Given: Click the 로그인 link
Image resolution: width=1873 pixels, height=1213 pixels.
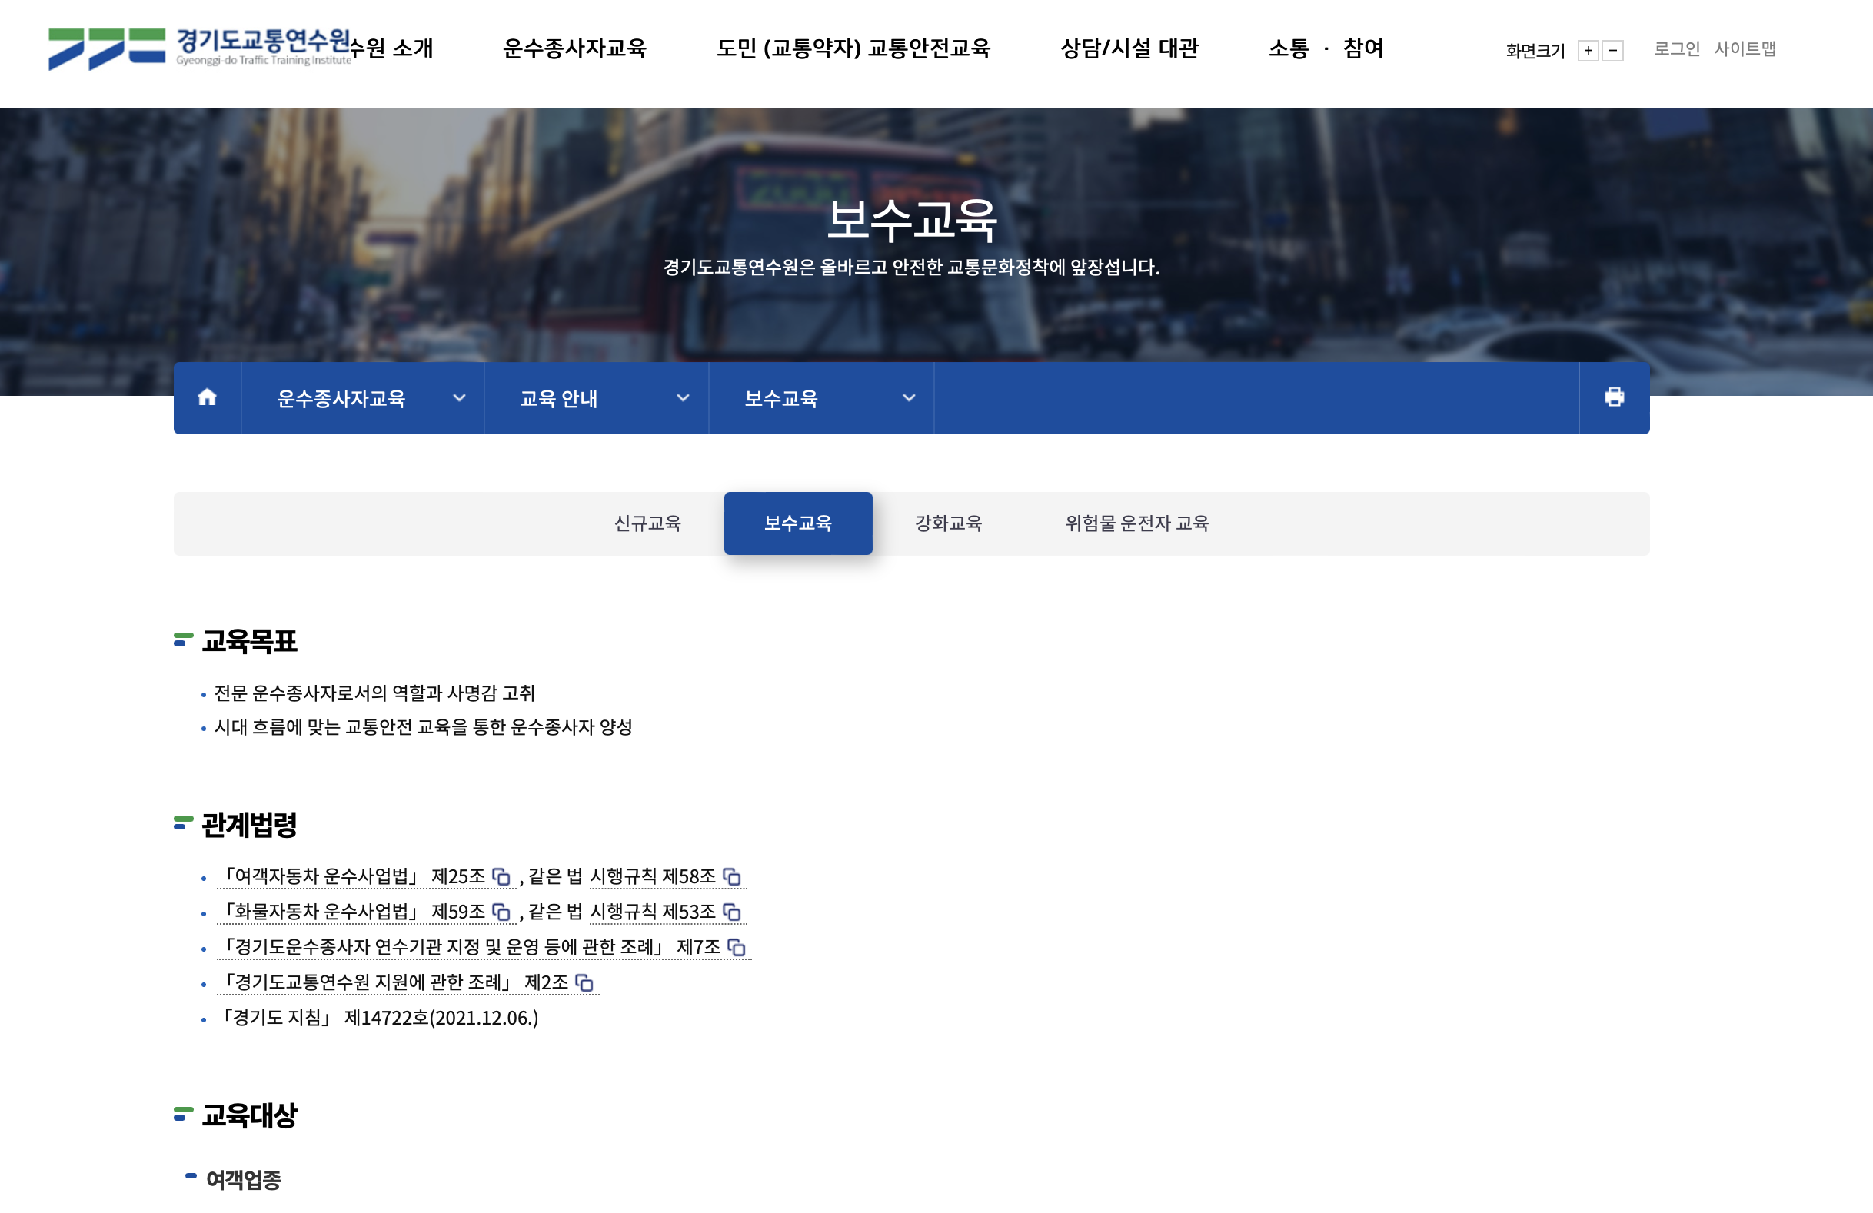Looking at the screenshot, I should click(x=1676, y=48).
